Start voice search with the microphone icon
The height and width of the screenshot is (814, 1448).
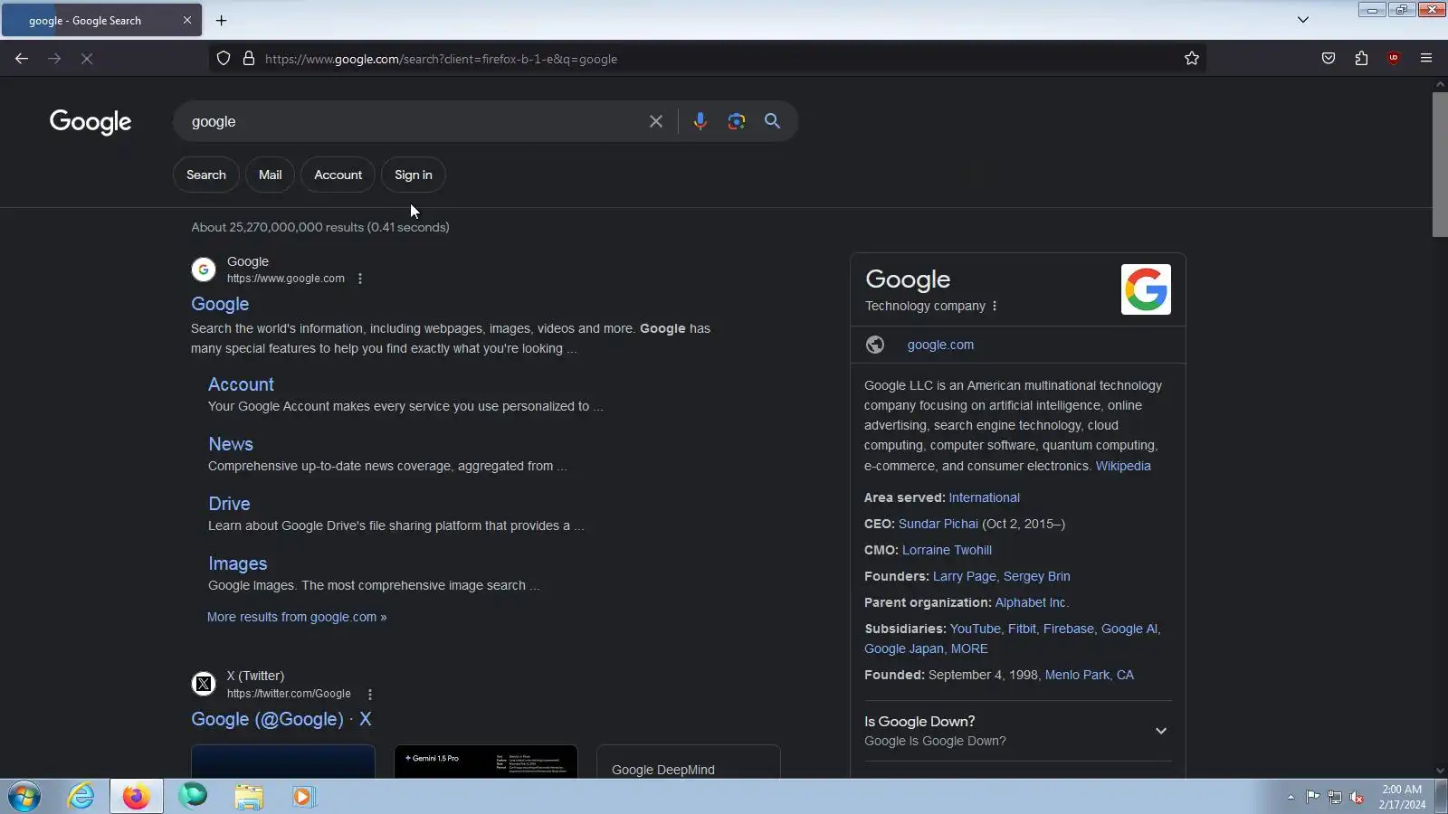(x=700, y=121)
